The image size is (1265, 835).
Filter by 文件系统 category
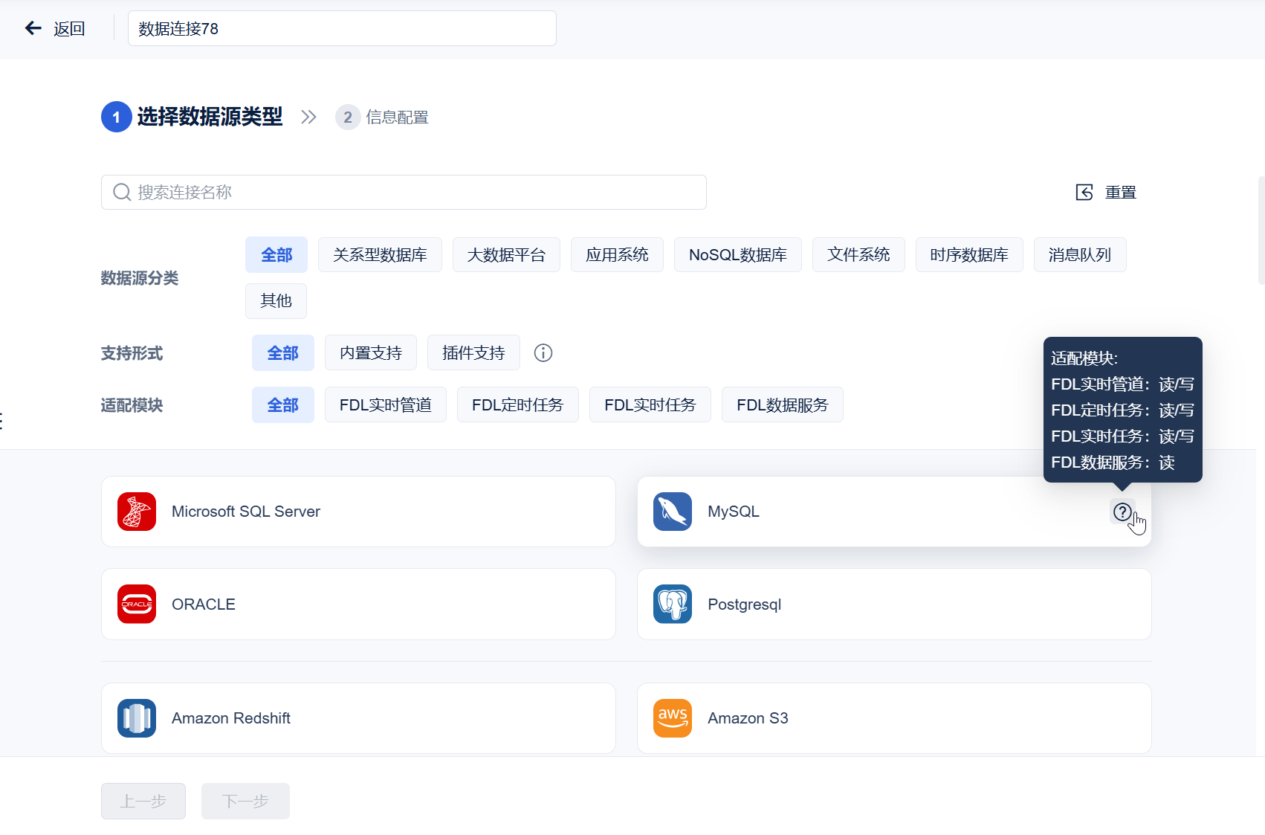point(858,255)
